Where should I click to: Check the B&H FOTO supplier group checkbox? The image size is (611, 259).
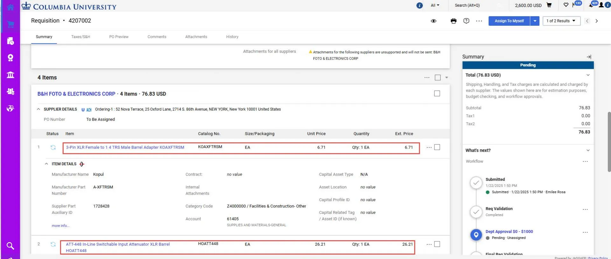pyautogui.click(x=437, y=94)
